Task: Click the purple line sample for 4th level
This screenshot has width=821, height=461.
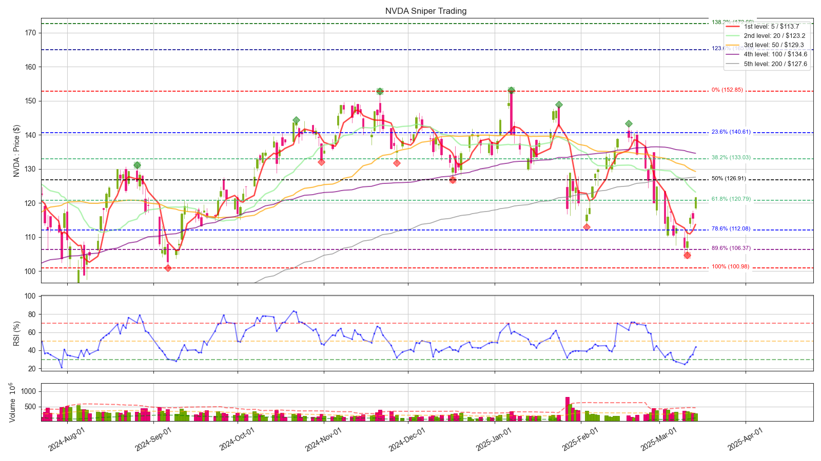Action: coord(733,54)
